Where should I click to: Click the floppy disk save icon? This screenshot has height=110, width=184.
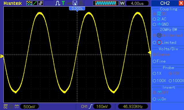[x=75, y=3]
